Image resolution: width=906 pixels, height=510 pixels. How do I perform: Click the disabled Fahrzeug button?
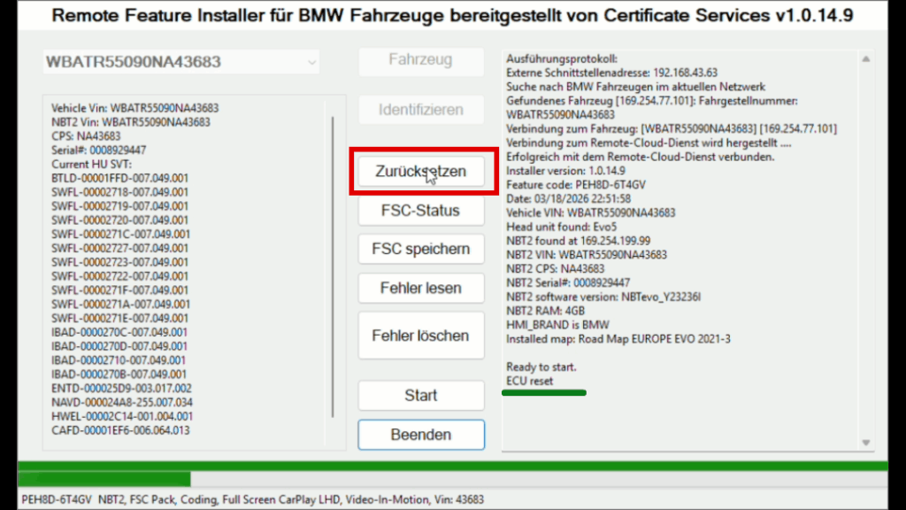coord(421,61)
